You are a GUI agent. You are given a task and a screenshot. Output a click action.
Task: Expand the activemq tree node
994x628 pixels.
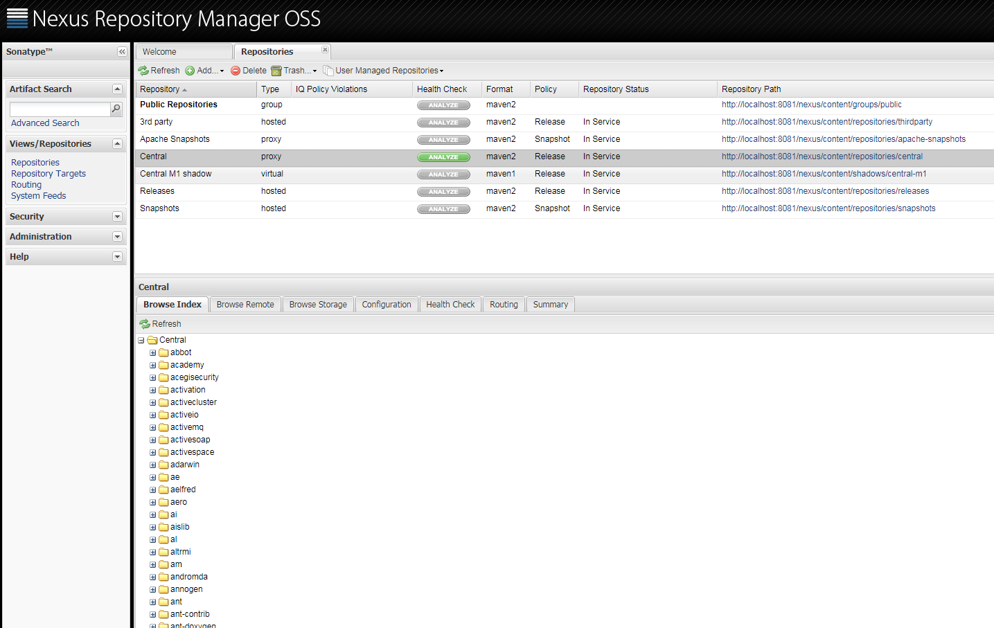click(153, 428)
